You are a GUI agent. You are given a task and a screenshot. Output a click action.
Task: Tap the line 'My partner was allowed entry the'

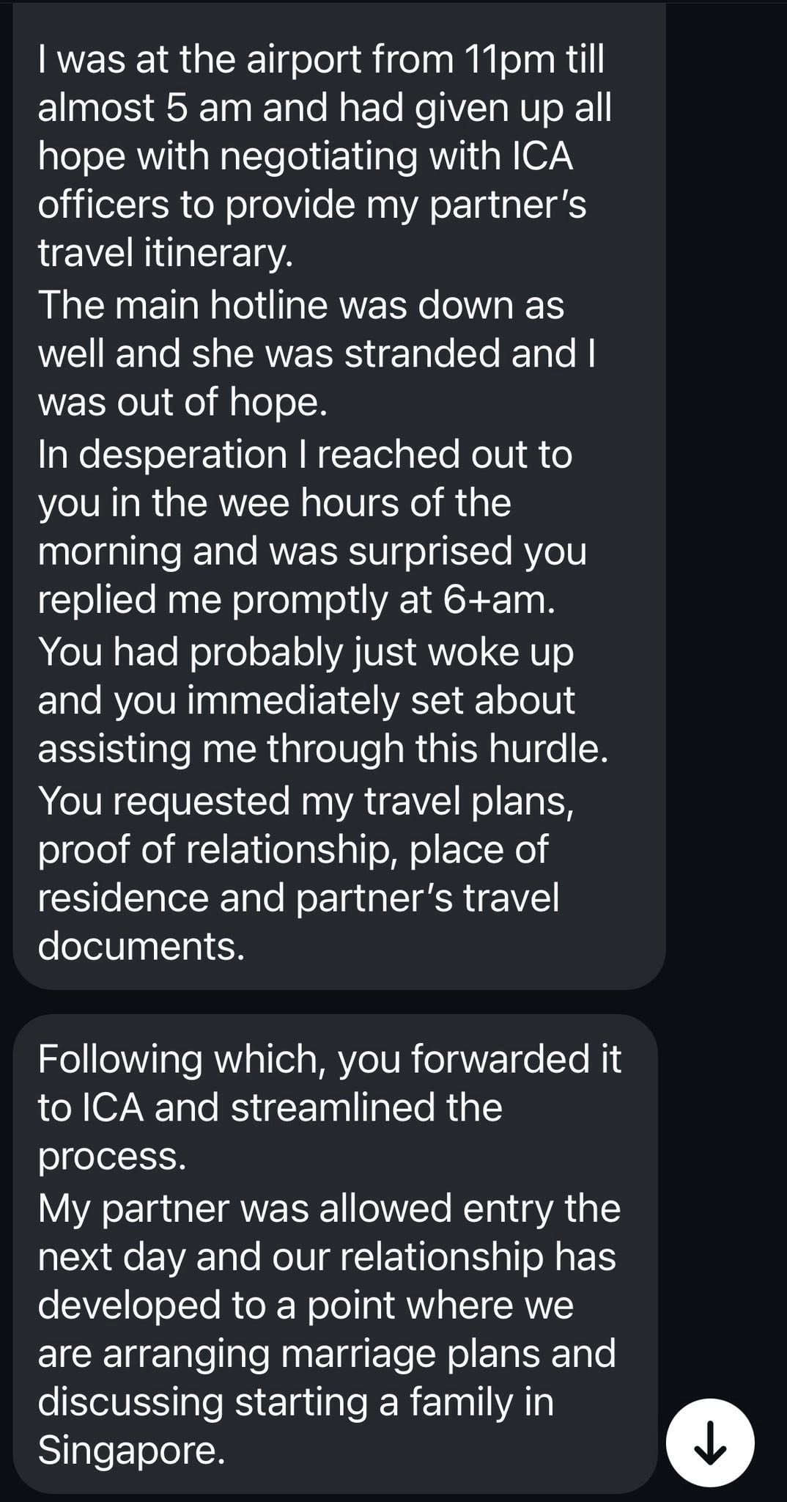click(329, 1207)
